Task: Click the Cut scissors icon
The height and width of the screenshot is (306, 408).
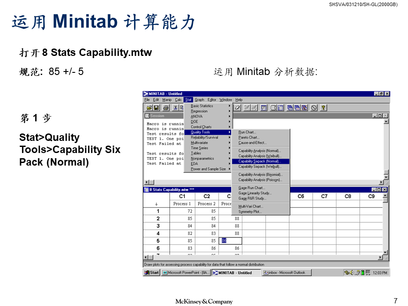Action: (x=175, y=107)
